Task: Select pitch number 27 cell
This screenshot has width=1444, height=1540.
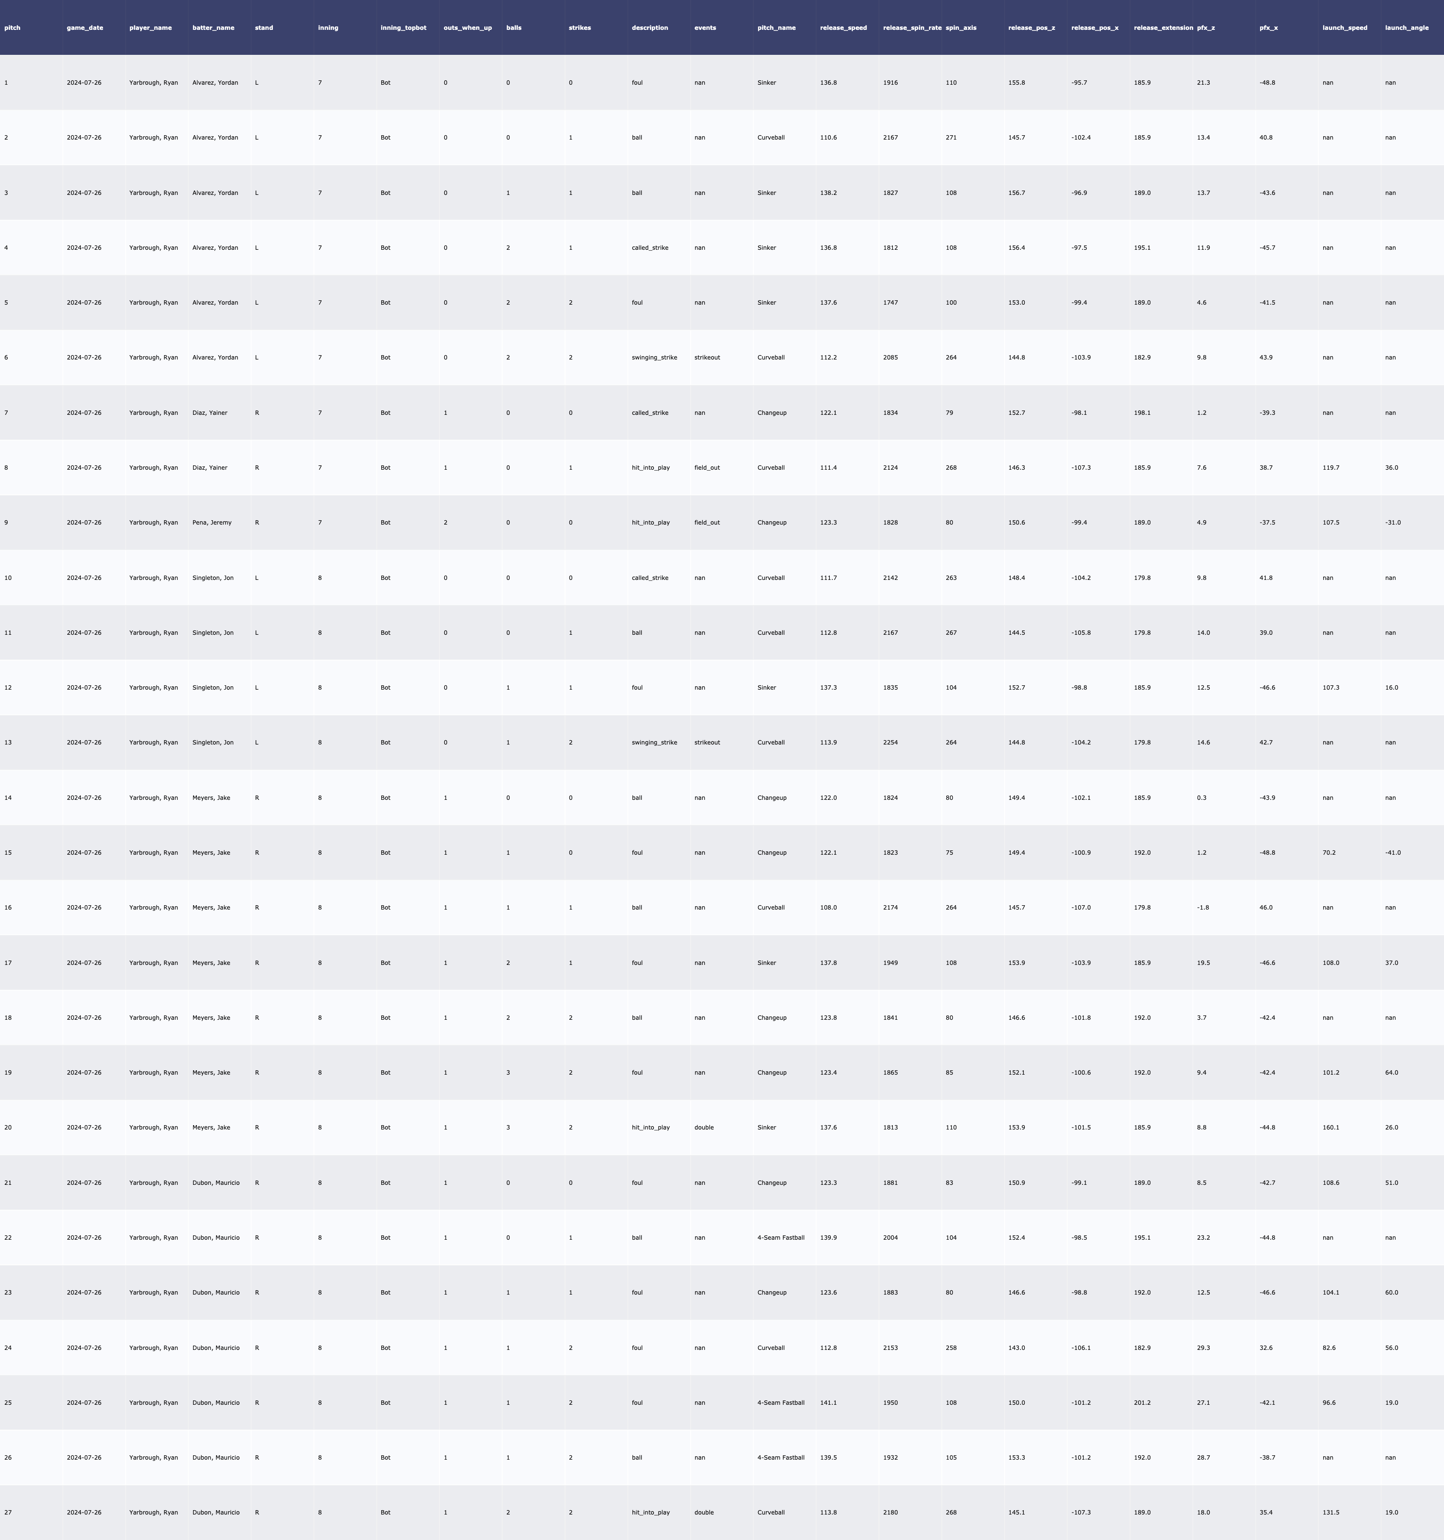Action: (x=8, y=1513)
